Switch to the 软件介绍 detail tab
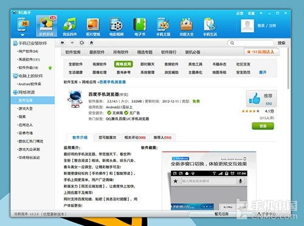Image resolution: width=304 pixels, height=226 pixels. [80, 137]
